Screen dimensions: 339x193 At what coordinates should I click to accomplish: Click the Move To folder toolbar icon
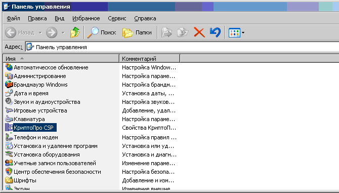click(x=166, y=32)
